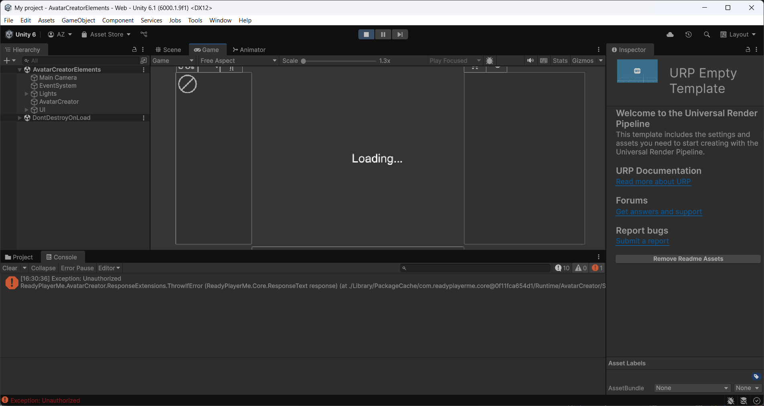The height and width of the screenshot is (406, 764).
Task: Open AvatarCreatorElements scene options menu
Action: click(x=144, y=70)
